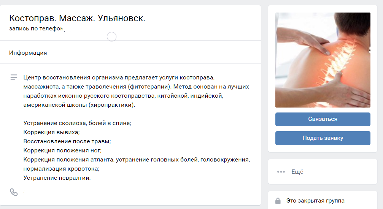Click the three-dots icon next to Ещё

281,172
